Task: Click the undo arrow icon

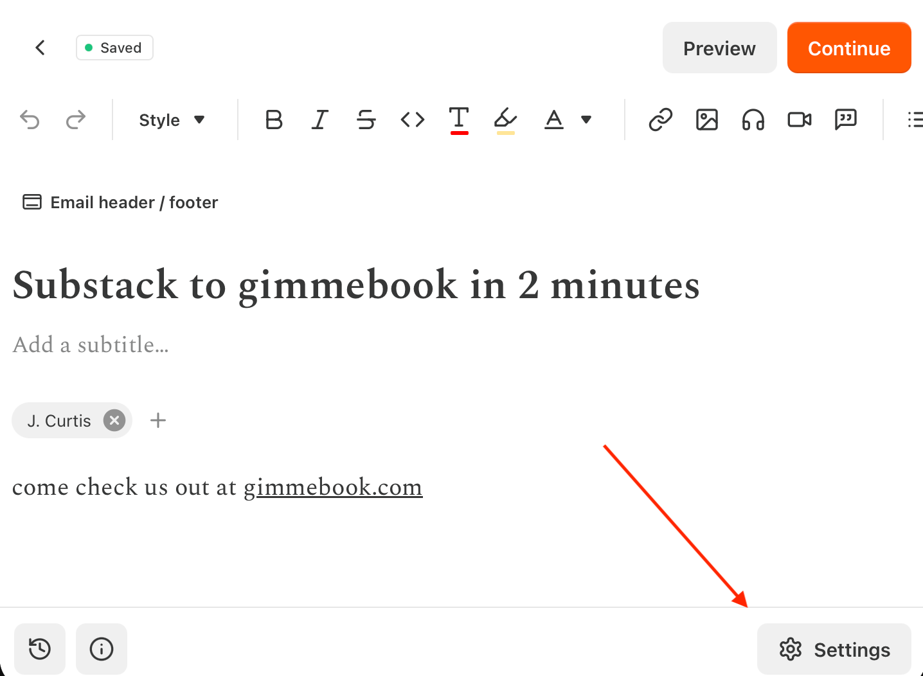Action: 30,120
